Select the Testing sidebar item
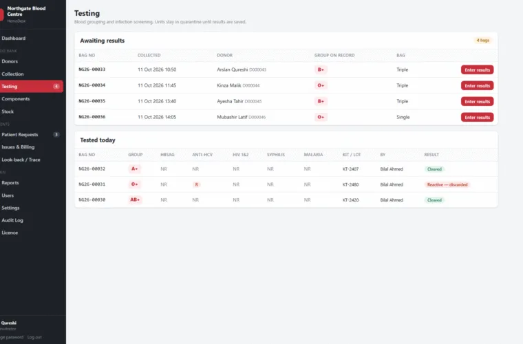523x344 pixels. pyautogui.click(x=32, y=86)
